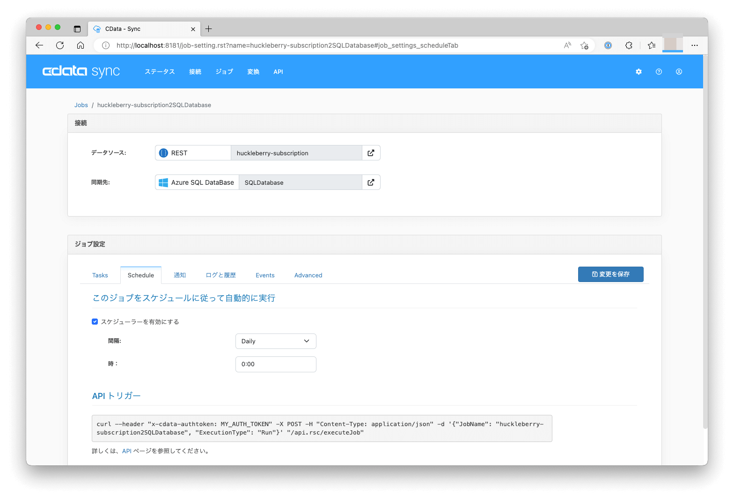This screenshot has width=734, height=500.
Task: Open the tab actions menu icon
Action: tap(77, 29)
